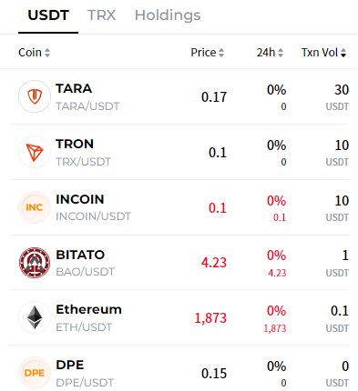Viewport: 358px width, 391px height.
Task: Click the orange DPE coin icon
Action: pos(35,373)
